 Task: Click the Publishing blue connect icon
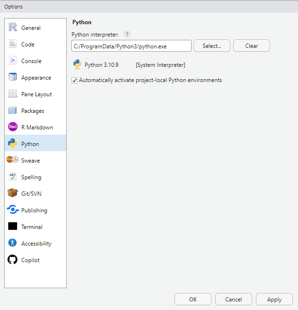click(13, 210)
